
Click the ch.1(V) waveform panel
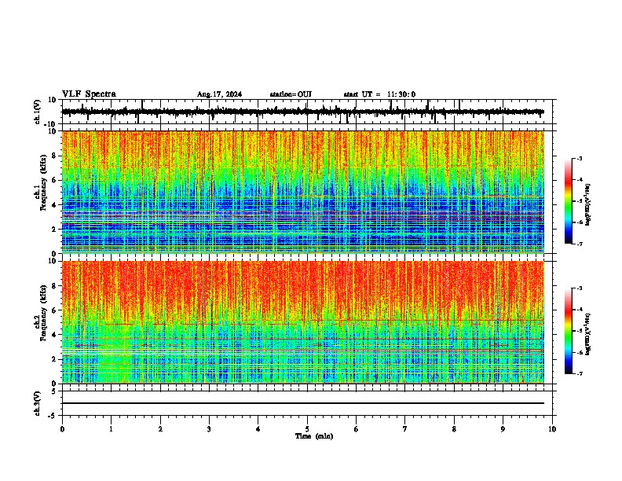(309, 112)
